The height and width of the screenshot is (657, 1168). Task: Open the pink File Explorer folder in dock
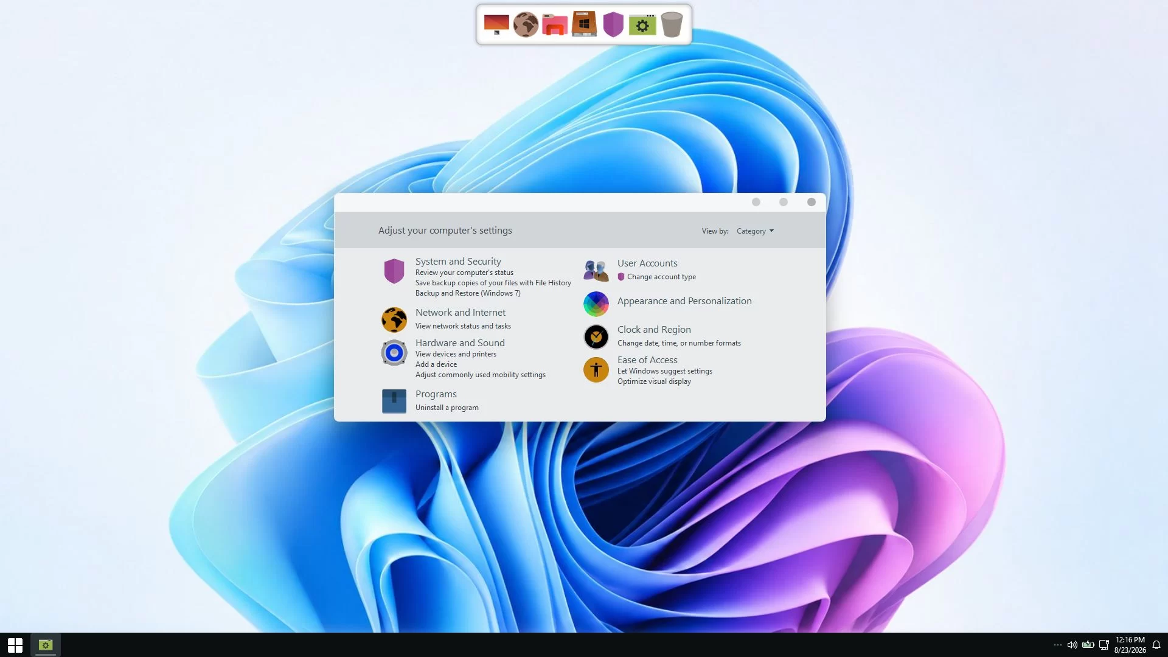coord(555,24)
